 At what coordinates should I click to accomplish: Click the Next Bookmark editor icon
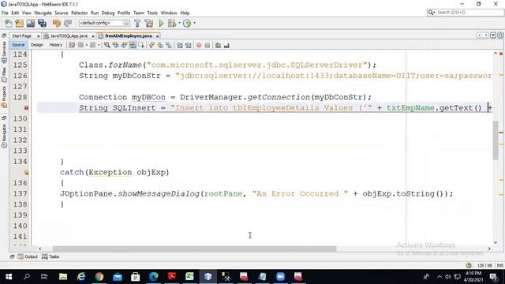coord(160,46)
